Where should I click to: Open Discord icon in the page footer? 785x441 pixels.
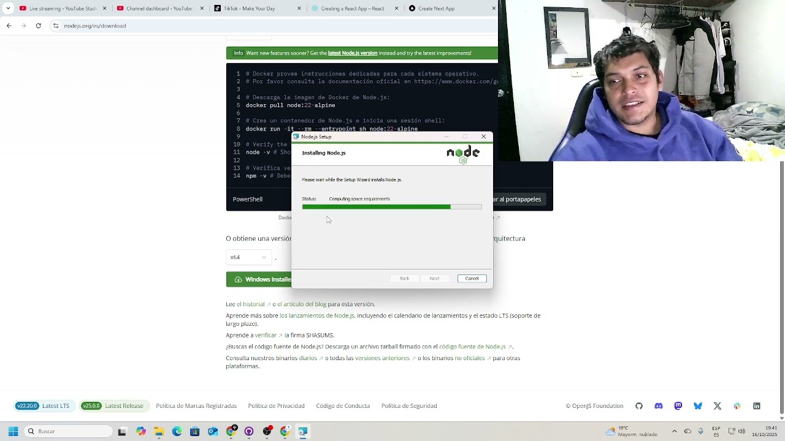(x=659, y=406)
